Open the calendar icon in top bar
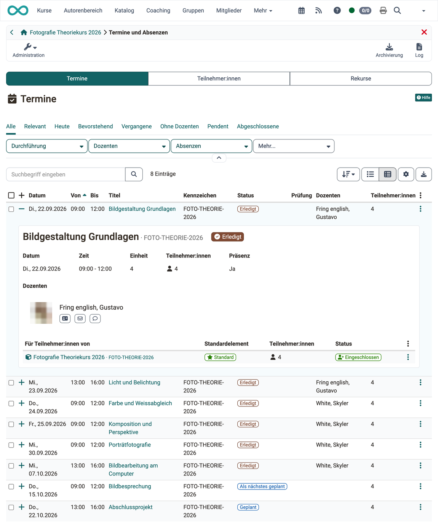Screen dimensions: 438x528 [x=301, y=11]
